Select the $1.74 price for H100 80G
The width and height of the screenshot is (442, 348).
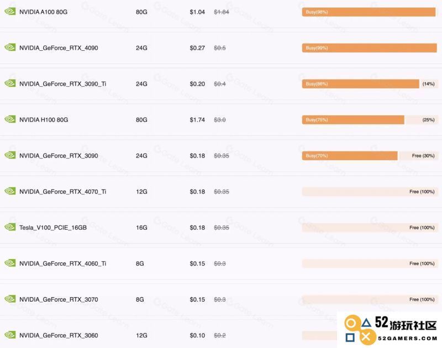[197, 120]
